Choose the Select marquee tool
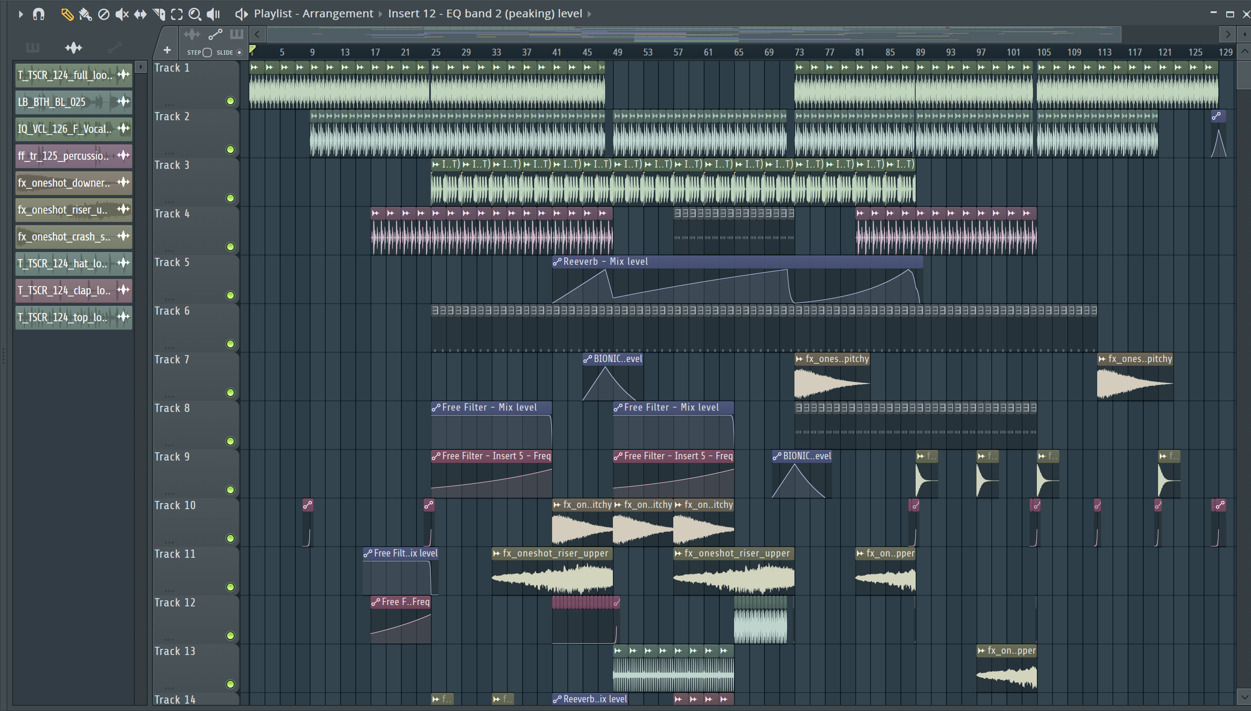Image resolution: width=1251 pixels, height=711 pixels. pos(176,14)
